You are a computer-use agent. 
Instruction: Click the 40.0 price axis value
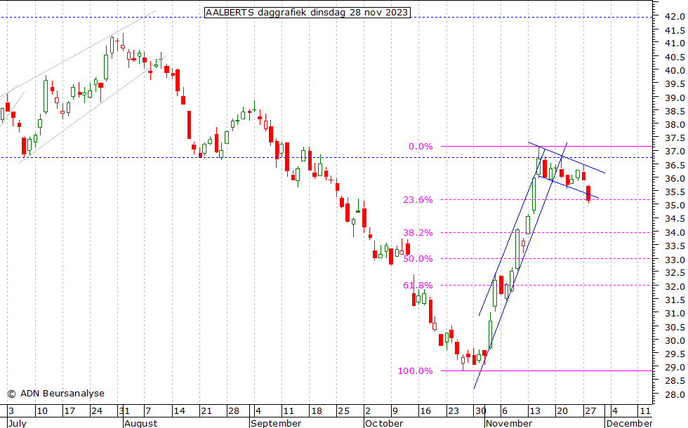pos(675,71)
